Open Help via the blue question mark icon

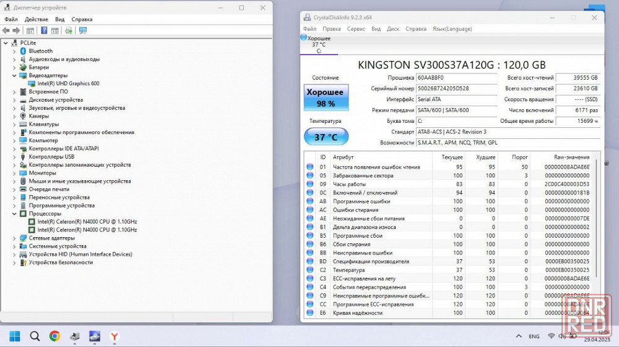[44, 30]
